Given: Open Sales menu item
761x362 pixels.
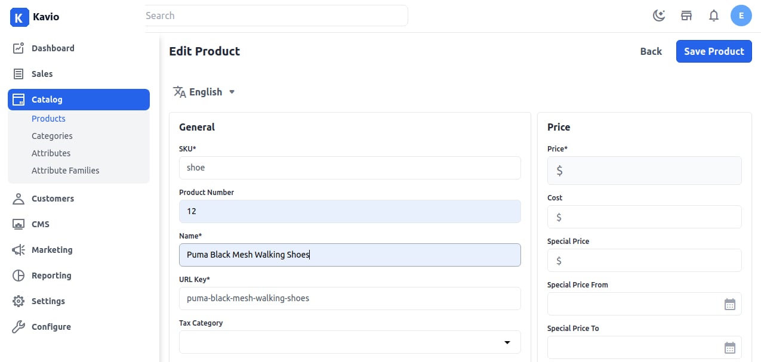Looking at the screenshot, I should click(79, 74).
